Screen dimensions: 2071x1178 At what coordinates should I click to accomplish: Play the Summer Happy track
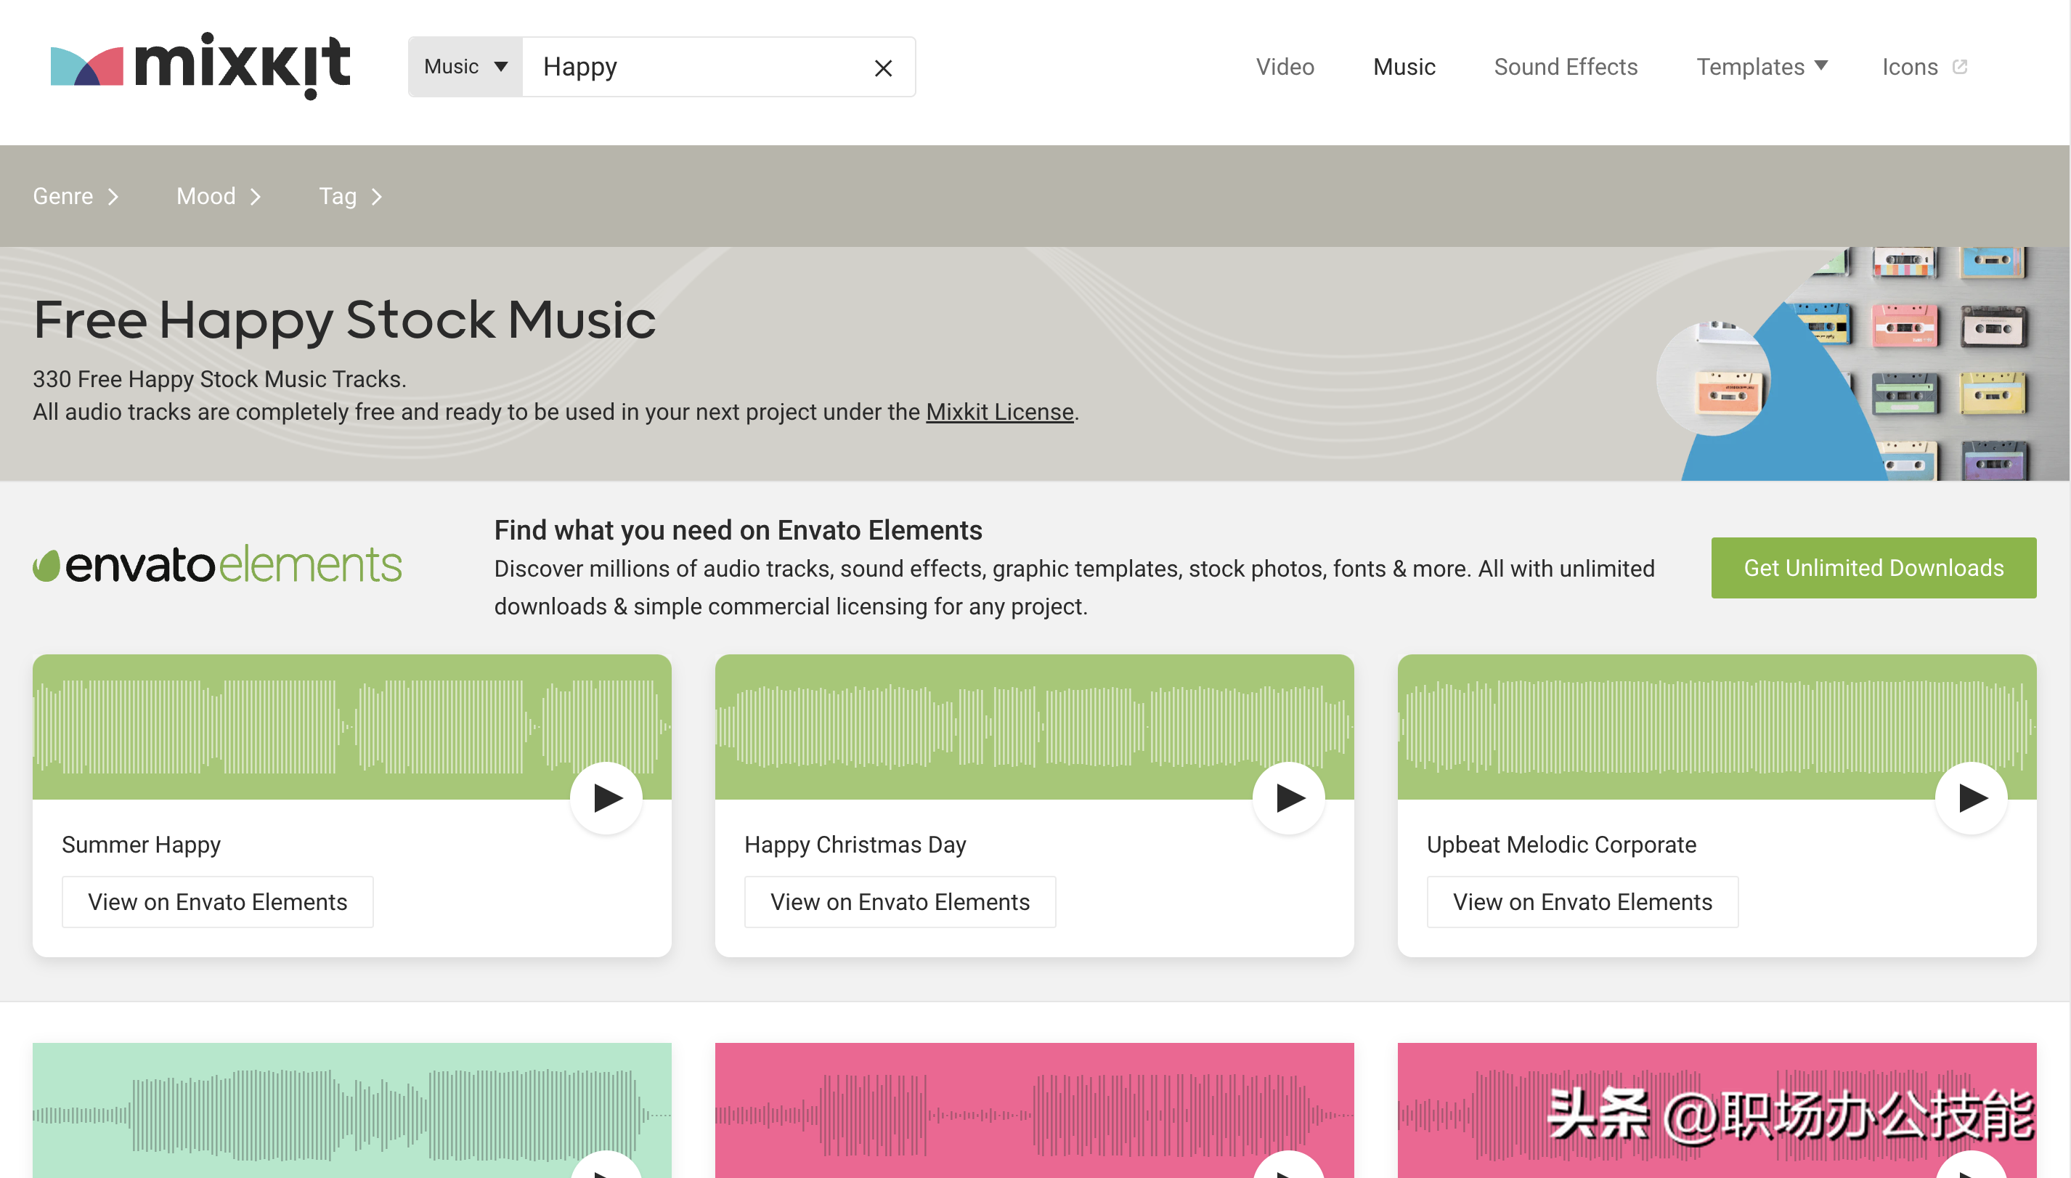coord(607,799)
